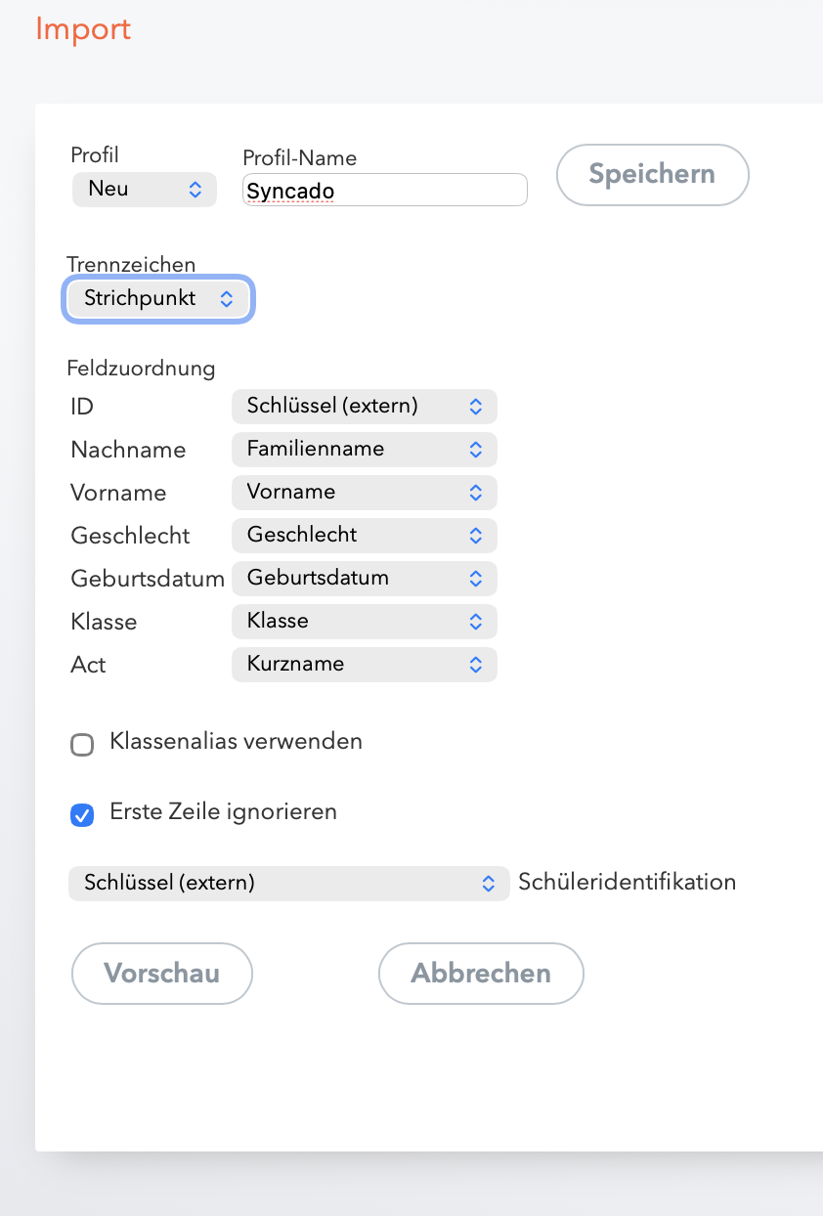The image size is (823, 1216).
Task: Open the Act Kurzname mapping dropdown
Action: pos(364,665)
